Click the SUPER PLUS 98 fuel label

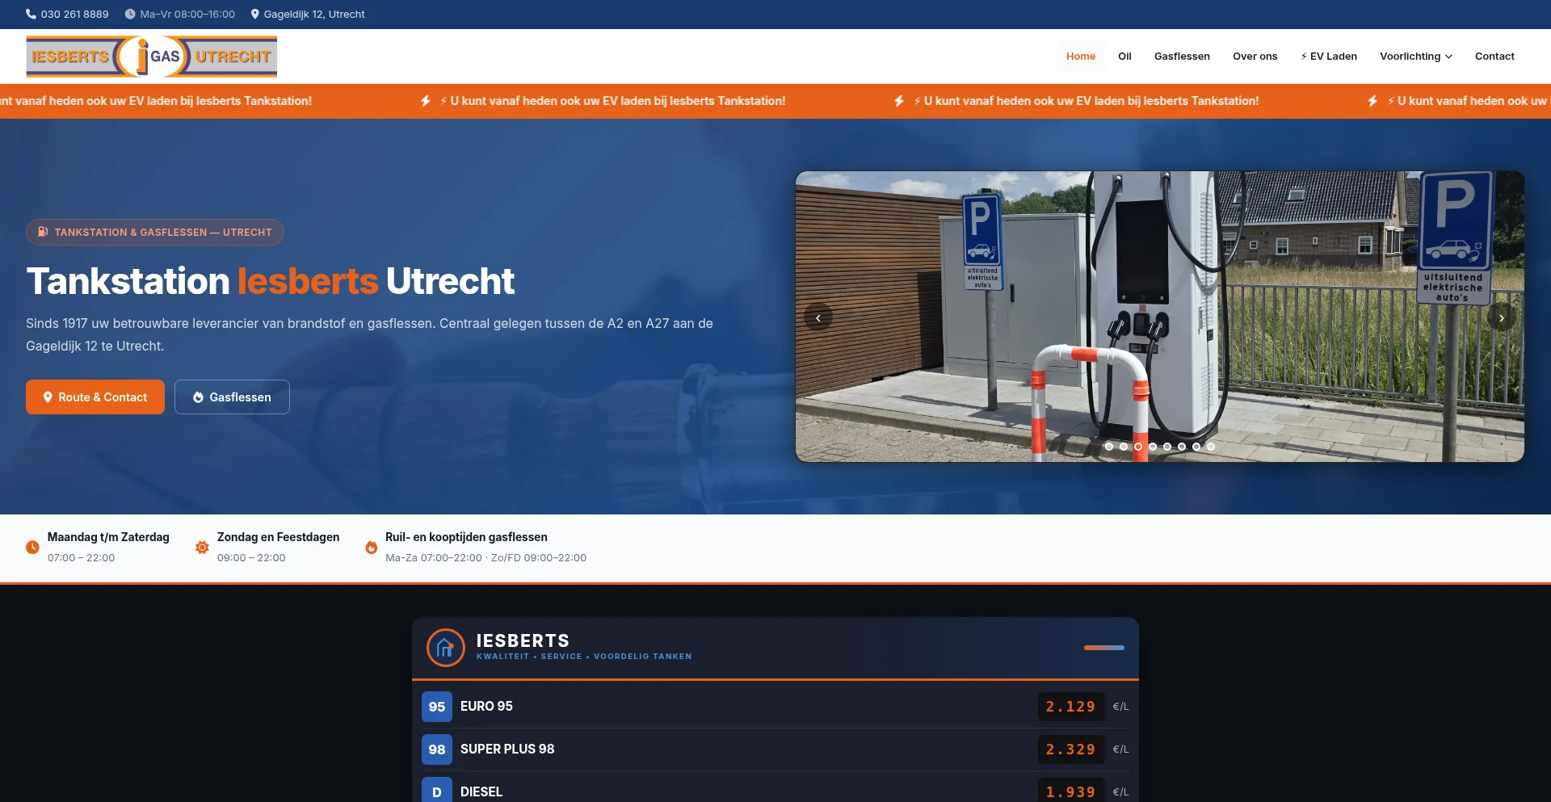[x=507, y=750]
